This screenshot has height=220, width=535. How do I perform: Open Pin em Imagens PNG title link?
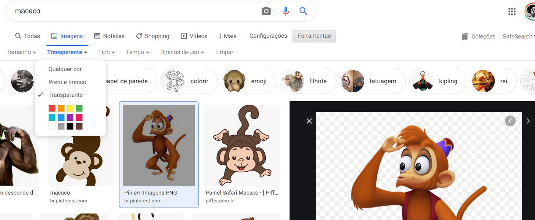click(x=151, y=192)
